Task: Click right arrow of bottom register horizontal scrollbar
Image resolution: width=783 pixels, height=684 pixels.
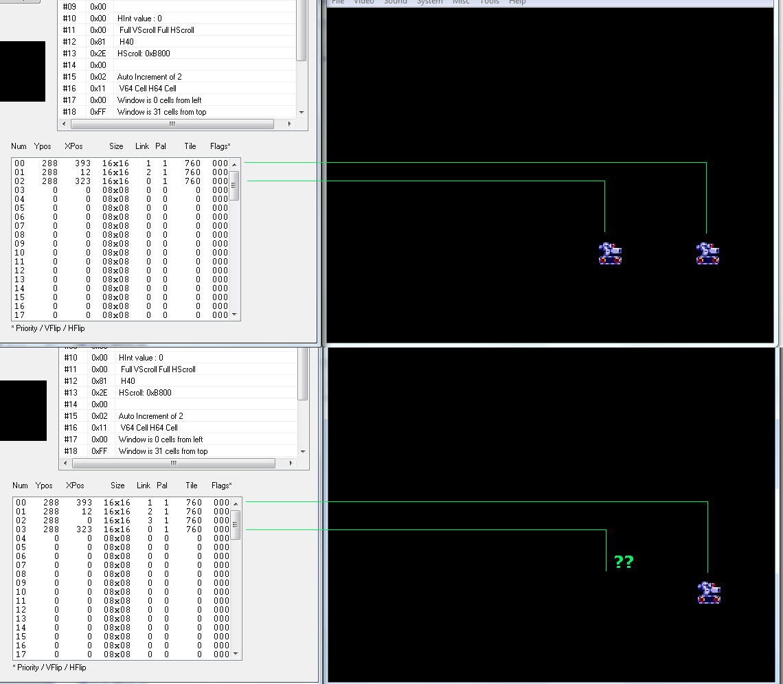Action: click(x=291, y=463)
